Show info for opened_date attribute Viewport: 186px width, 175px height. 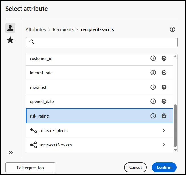[153, 101]
